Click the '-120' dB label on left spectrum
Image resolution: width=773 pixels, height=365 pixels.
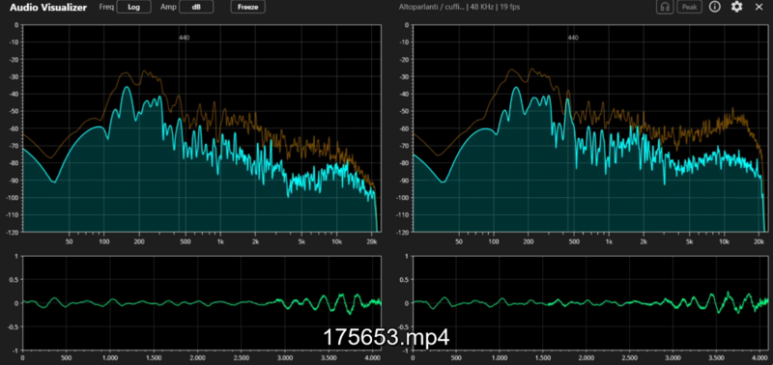(x=12, y=232)
